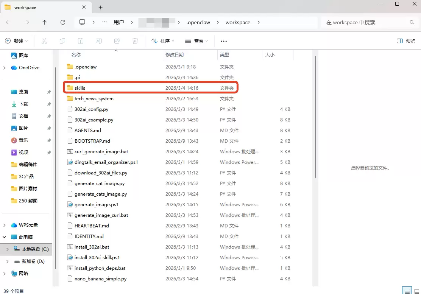Click the Refresh button in navigation bar
Screen dimensions: 421x294
point(63,22)
